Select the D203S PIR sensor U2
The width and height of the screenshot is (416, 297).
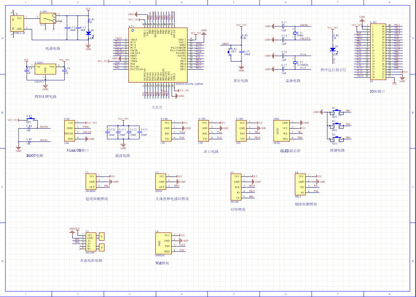pos(161,182)
